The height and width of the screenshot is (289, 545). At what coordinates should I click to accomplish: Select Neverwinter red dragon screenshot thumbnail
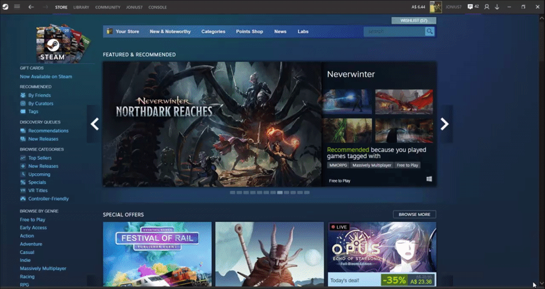404,101
